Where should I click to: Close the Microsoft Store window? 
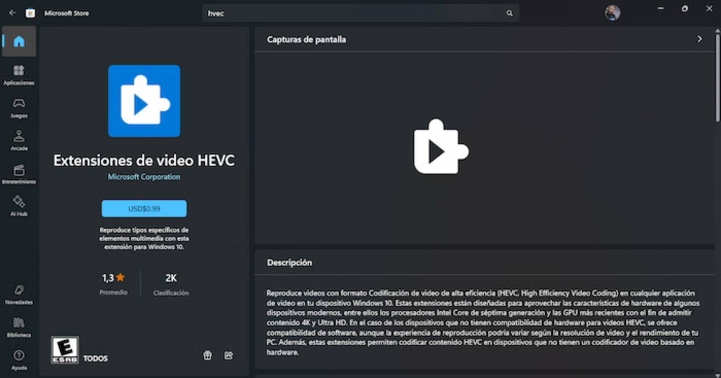pyautogui.click(x=709, y=9)
